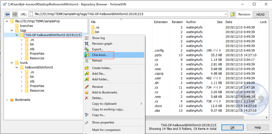Select the .pptx file row extension cell
The height and width of the screenshot is (134, 272).
coord(158,55)
